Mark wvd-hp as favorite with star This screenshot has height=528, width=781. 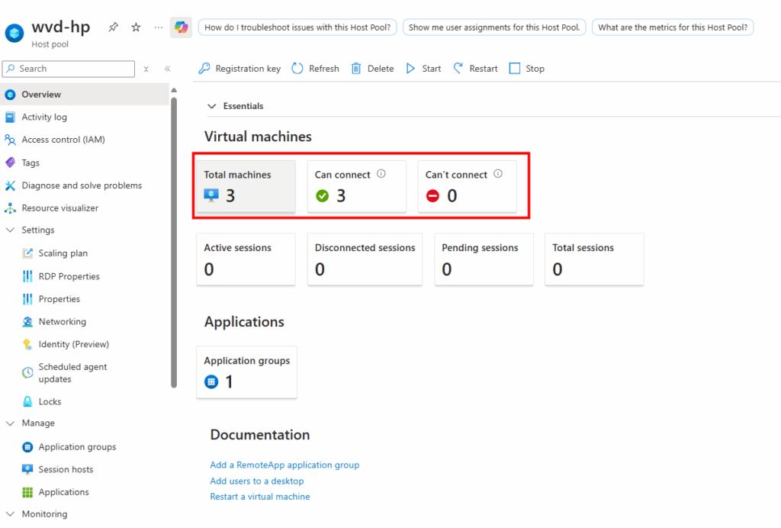coord(136,27)
